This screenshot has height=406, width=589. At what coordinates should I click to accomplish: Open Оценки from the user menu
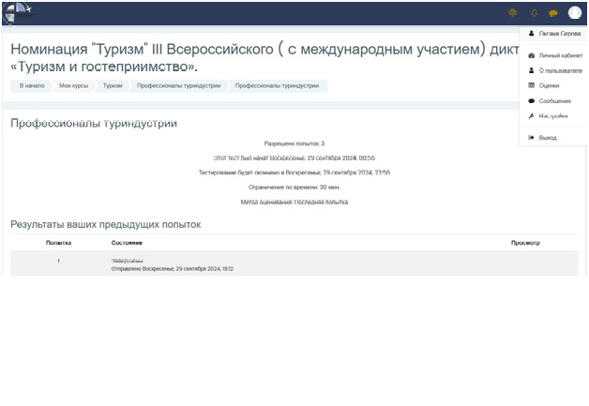(x=549, y=85)
